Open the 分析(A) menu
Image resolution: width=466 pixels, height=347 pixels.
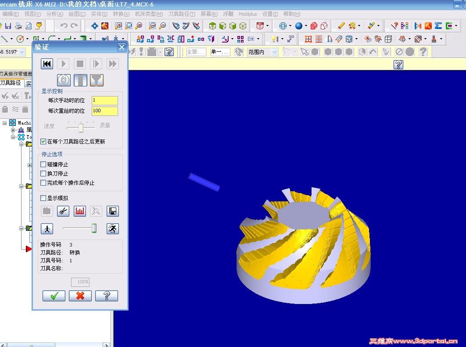[55, 14]
